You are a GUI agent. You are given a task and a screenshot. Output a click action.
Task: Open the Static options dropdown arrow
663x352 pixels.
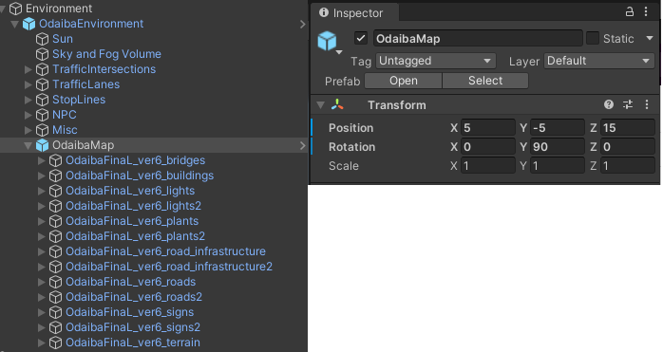pyautogui.click(x=650, y=39)
